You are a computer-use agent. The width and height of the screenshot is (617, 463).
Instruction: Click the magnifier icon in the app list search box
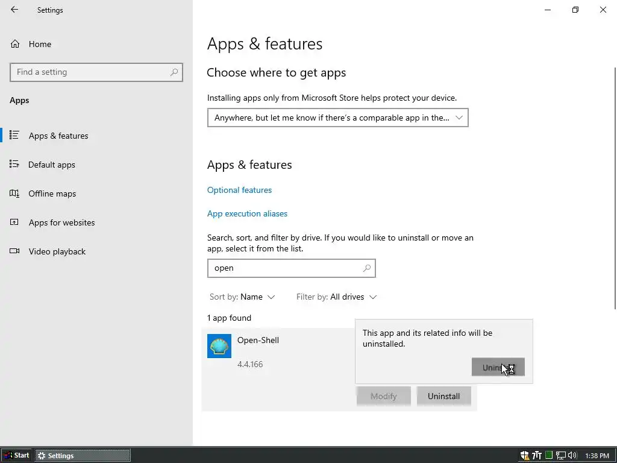coord(367,268)
